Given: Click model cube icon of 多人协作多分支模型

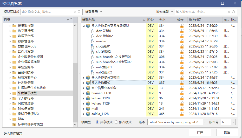Looking at the screenshot, I should coord(88,78).
